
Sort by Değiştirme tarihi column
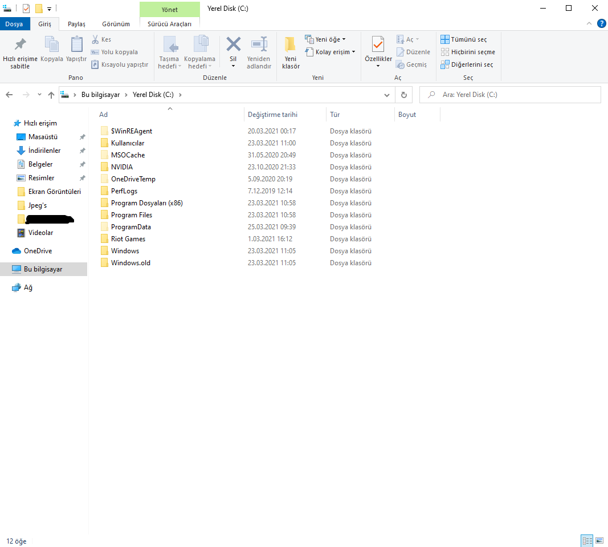[x=285, y=115]
